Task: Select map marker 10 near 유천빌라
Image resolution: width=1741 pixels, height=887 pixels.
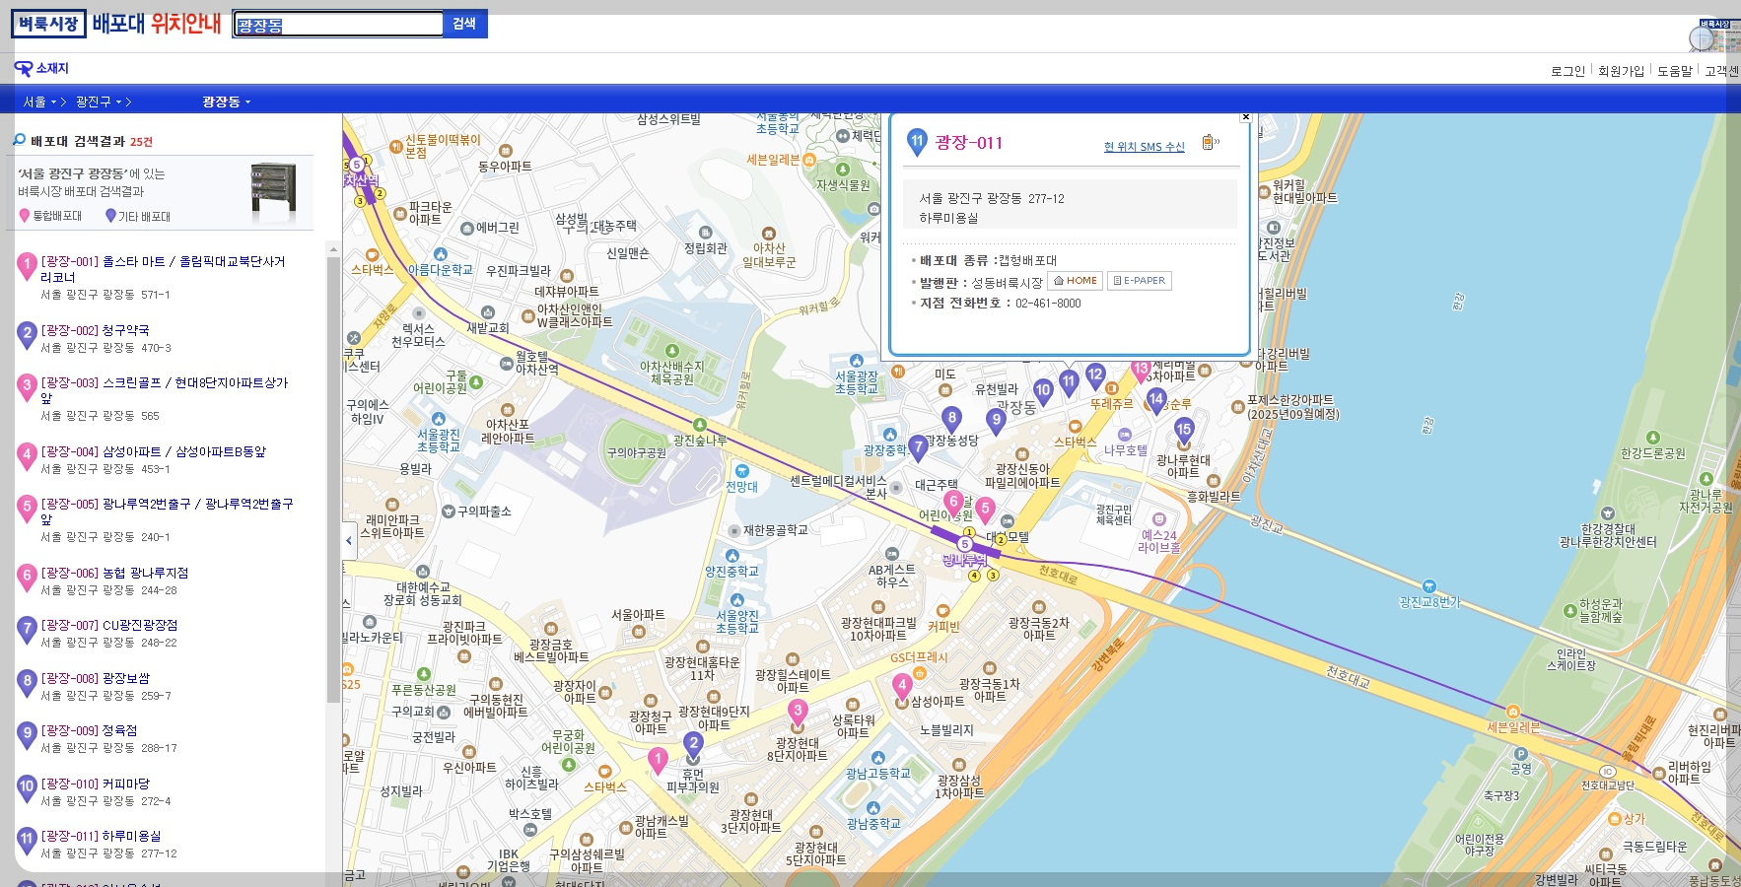Action: click(1043, 391)
